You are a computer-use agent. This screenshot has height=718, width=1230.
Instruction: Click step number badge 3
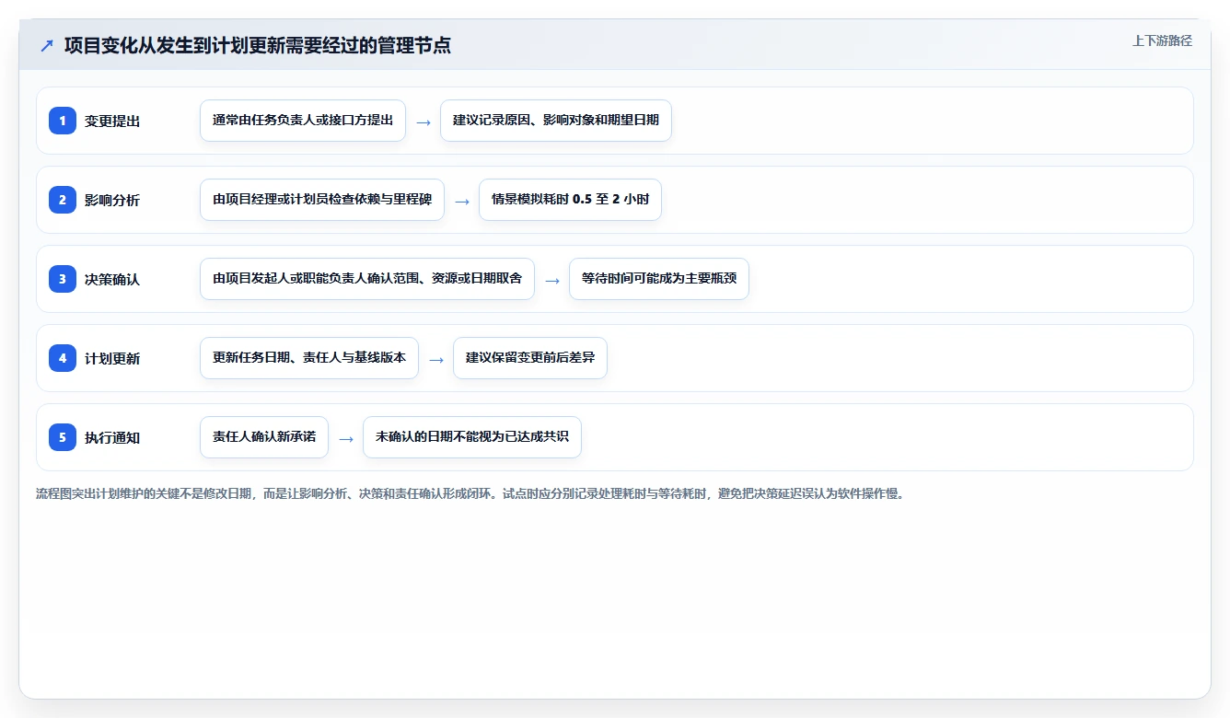63,279
